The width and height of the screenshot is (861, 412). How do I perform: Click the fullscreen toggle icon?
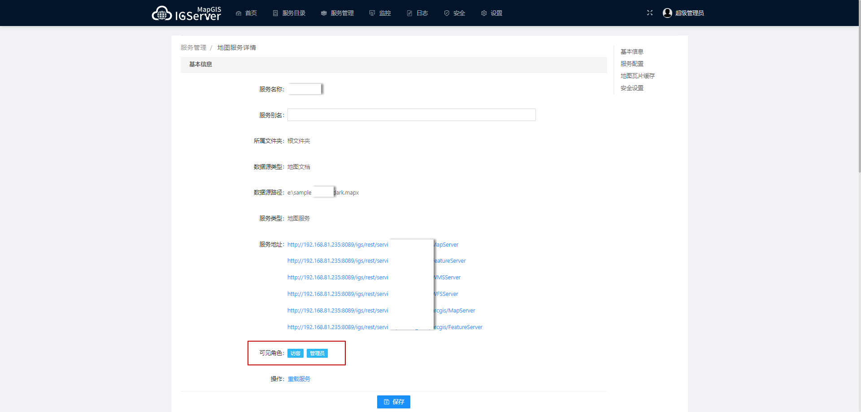pyautogui.click(x=649, y=13)
